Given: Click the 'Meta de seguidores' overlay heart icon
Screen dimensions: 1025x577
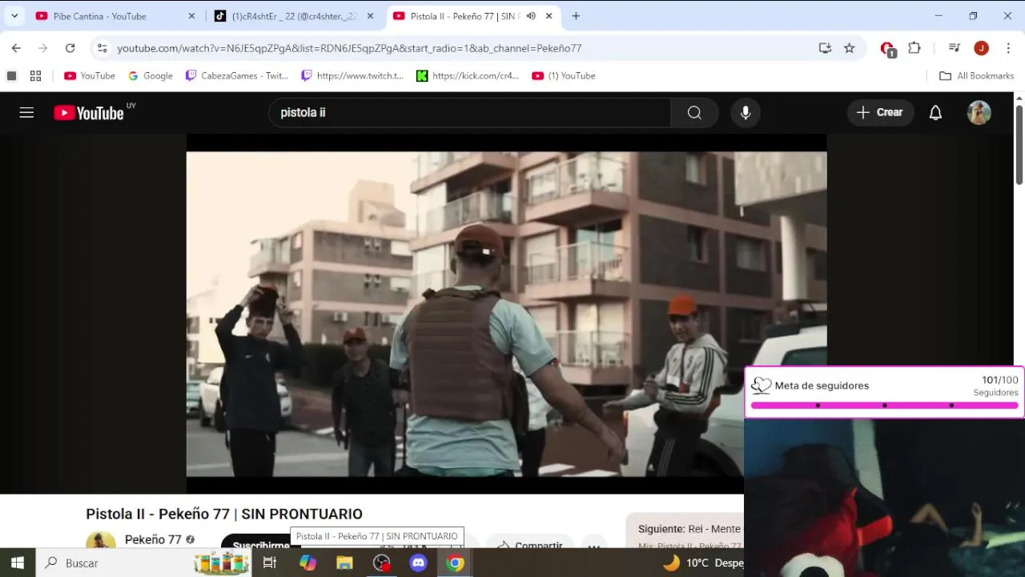Looking at the screenshot, I should click(x=761, y=386).
